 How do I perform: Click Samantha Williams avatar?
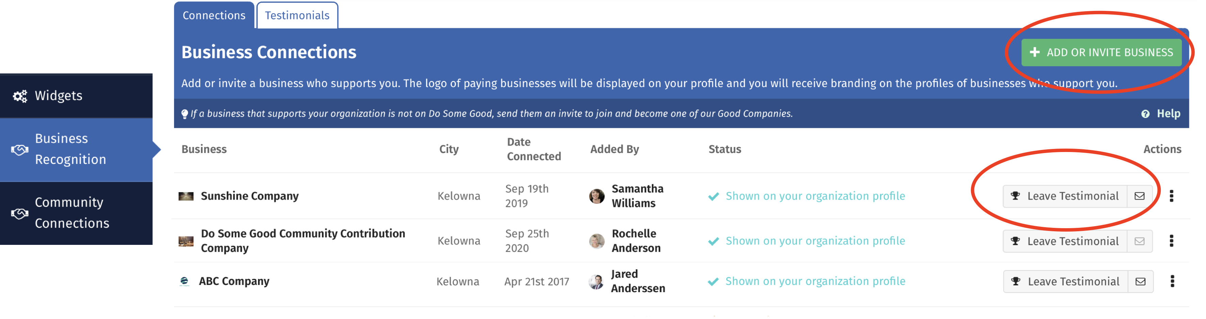[596, 196]
